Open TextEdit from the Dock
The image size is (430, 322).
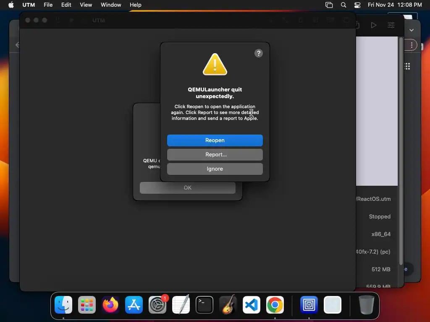(181, 305)
